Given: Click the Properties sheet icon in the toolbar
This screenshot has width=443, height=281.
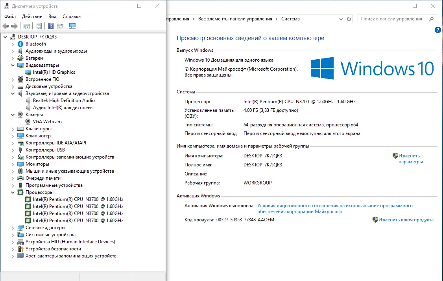Looking at the screenshot, I should pyautogui.click(x=39, y=26).
